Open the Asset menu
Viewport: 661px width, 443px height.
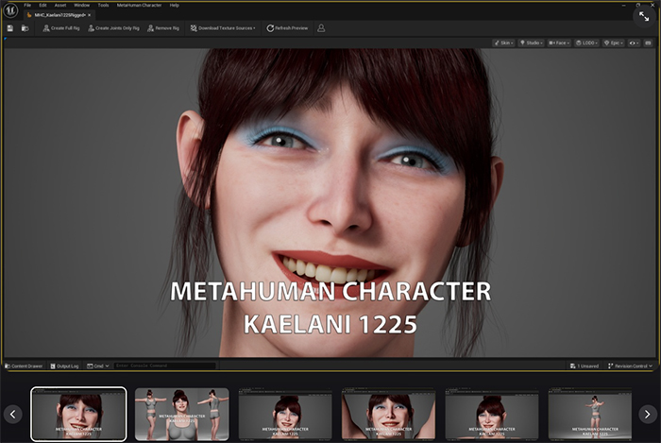tap(60, 5)
